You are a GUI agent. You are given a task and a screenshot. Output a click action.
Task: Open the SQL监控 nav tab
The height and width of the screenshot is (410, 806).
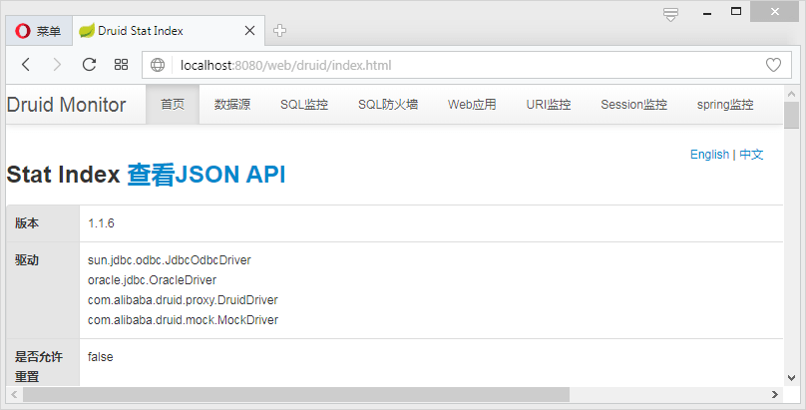point(304,105)
